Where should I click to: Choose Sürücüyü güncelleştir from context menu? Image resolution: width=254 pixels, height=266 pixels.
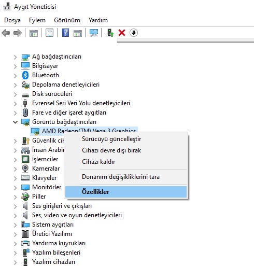point(126,139)
